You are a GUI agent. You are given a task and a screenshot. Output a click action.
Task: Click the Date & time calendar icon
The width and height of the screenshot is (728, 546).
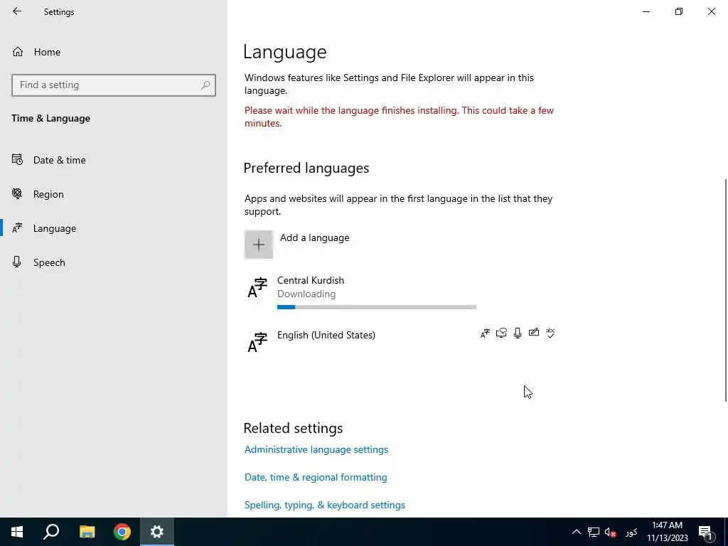pyautogui.click(x=17, y=160)
